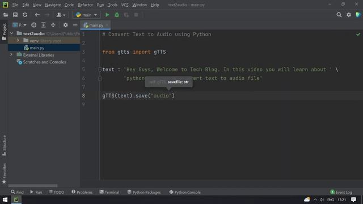Open the Python Console tool window
363x204 pixels.
pyautogui.click(x=185, y=192)
